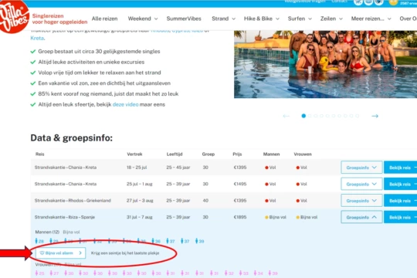Viewport: 417px width, 278px height.
Task: Click the 'Prijs' column header
Action: pos(237,154)
